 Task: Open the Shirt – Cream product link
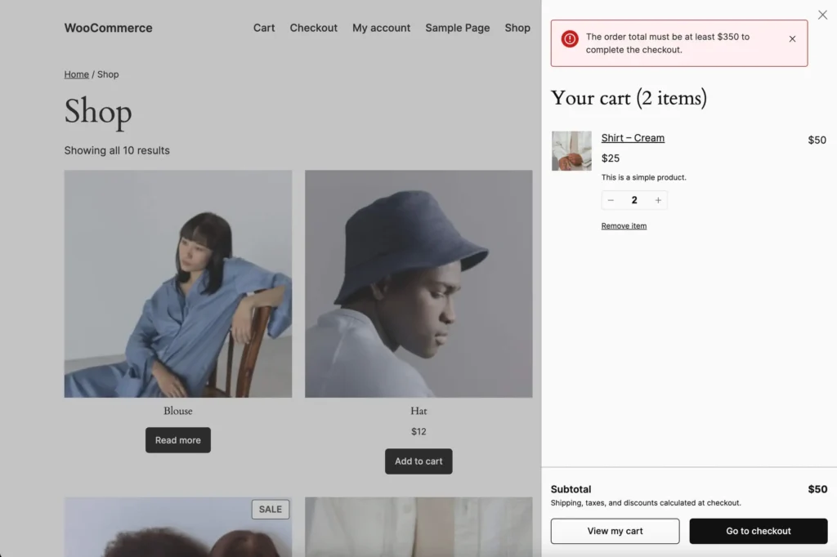pyautogui.click(x=633, y=138)
